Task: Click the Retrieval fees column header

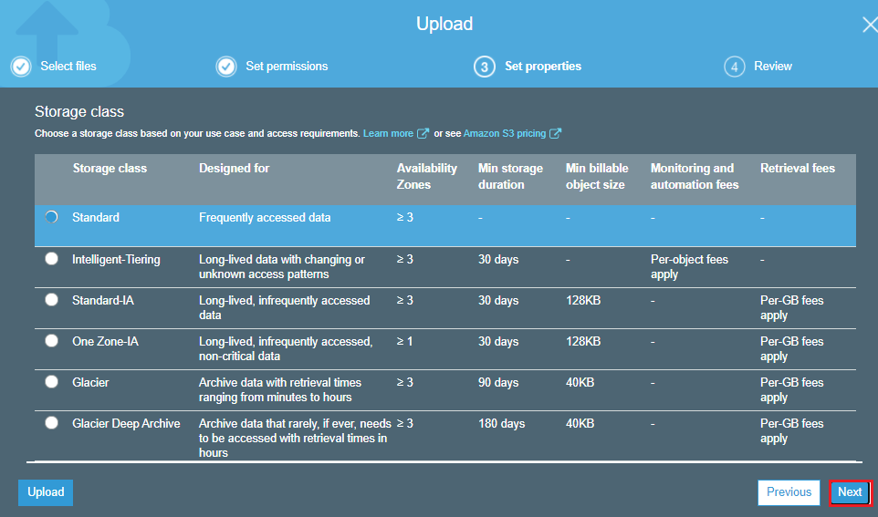Action: tap(798, 169)
